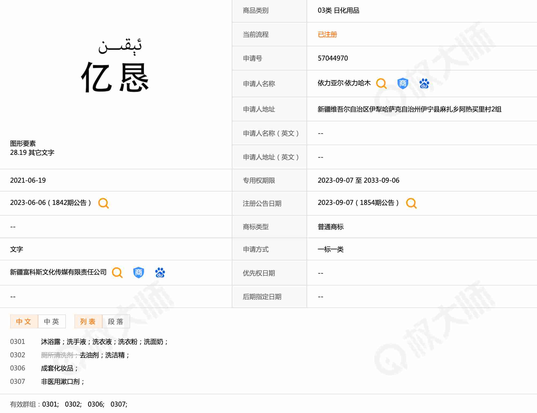Click the group code 0307 row
Image resolution: width=537 pixels, height=413 pixels.
(x=18, y=382)
